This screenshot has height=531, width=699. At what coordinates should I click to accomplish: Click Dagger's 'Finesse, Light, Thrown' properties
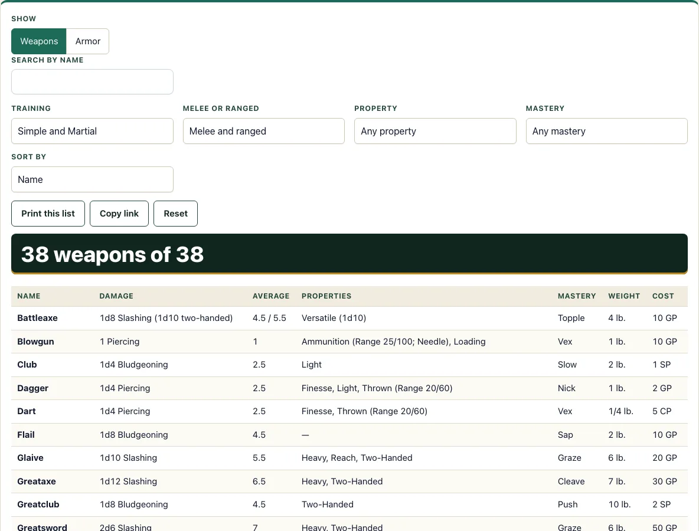tap(377, 388)
